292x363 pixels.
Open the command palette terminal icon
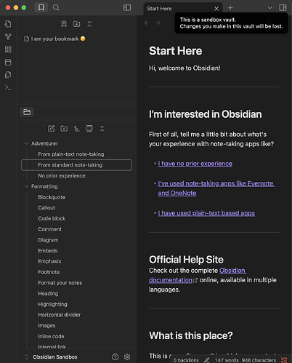click(x=8, y=87)
